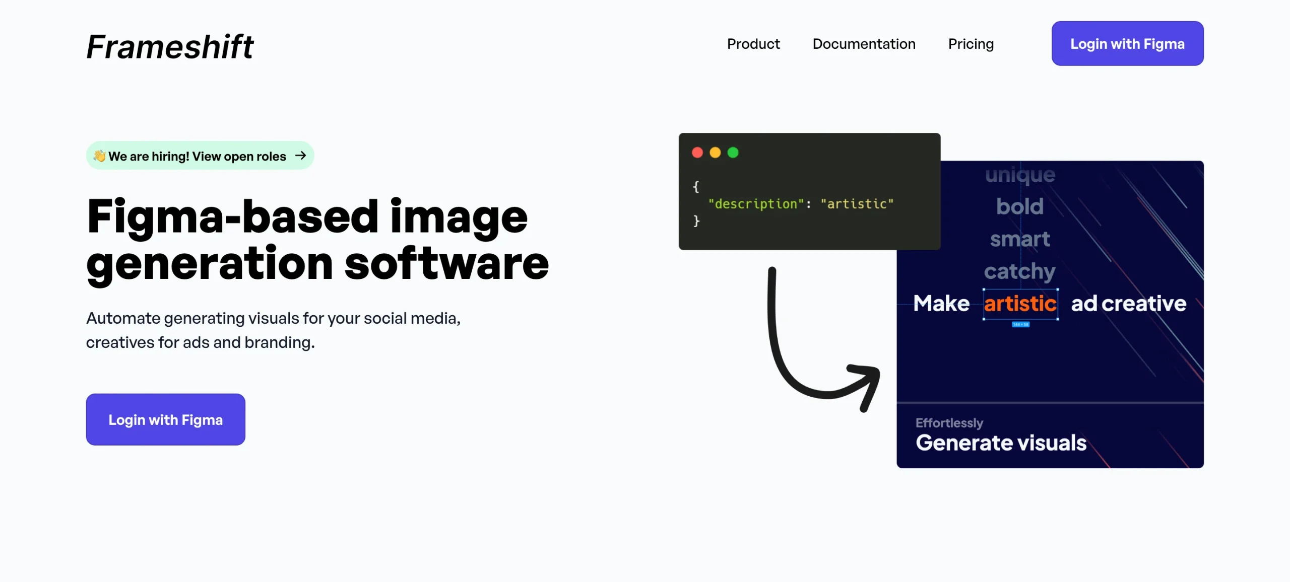Click the ad creative text in preview
Screen dimensions: 1290x582
1128,304
